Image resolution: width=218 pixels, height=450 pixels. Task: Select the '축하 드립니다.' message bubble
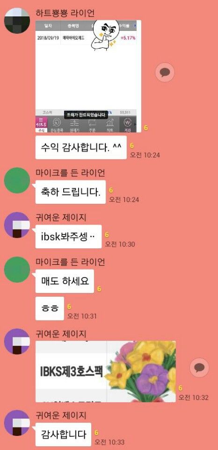click(71, 192)
